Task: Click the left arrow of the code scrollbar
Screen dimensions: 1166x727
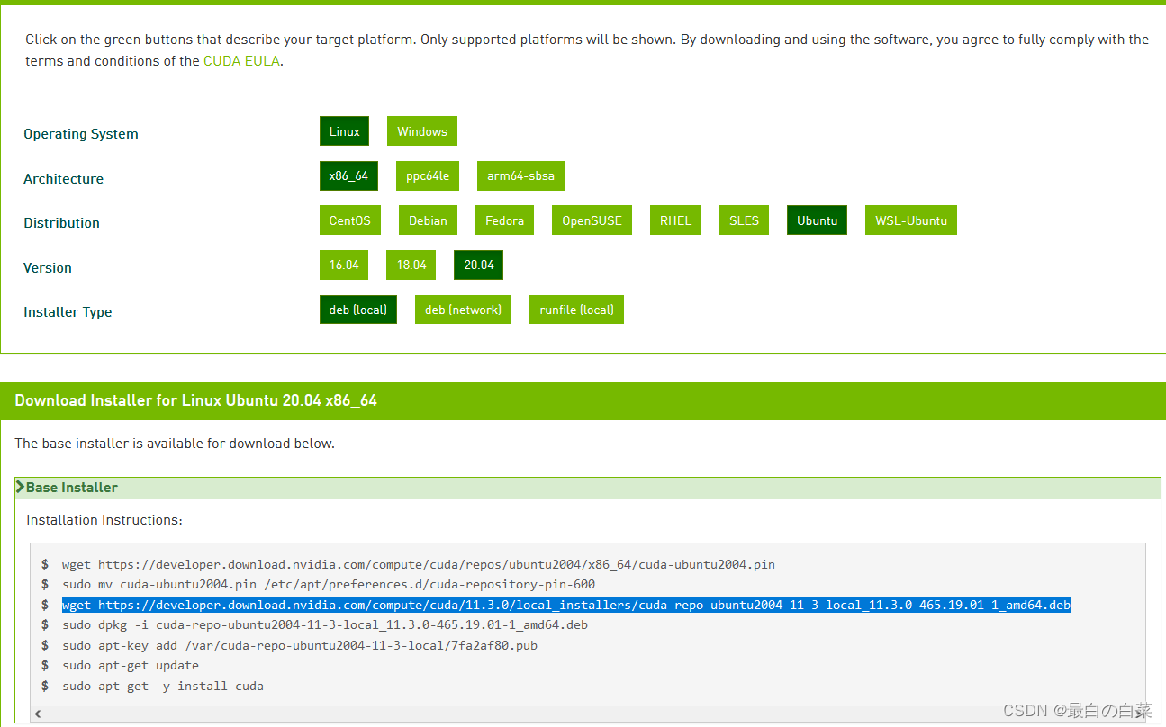Action: click(x=38, y=714)
